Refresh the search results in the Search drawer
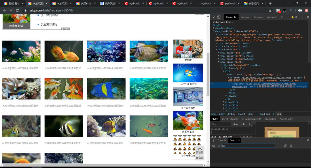The image size is (311, 168). [285, 146]
